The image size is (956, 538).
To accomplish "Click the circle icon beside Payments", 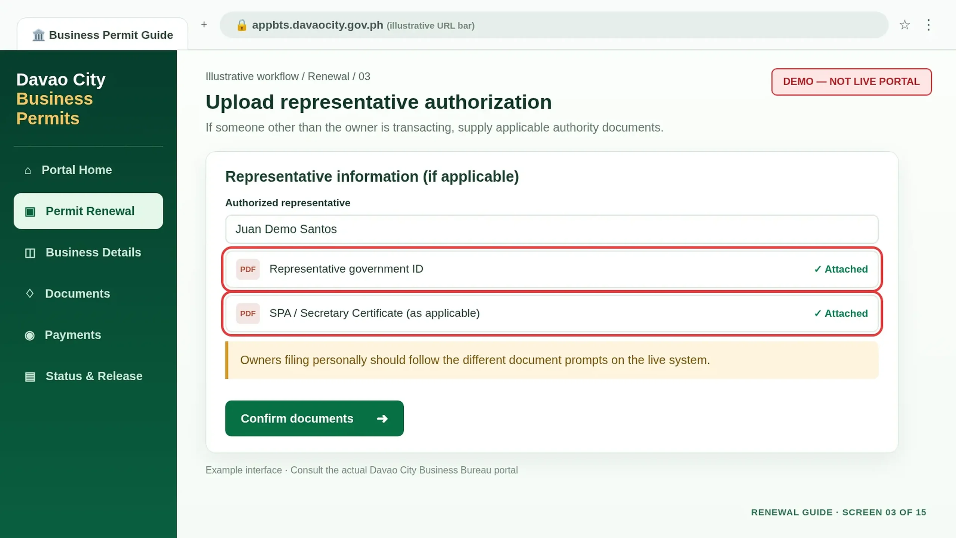I will [30, 336].
